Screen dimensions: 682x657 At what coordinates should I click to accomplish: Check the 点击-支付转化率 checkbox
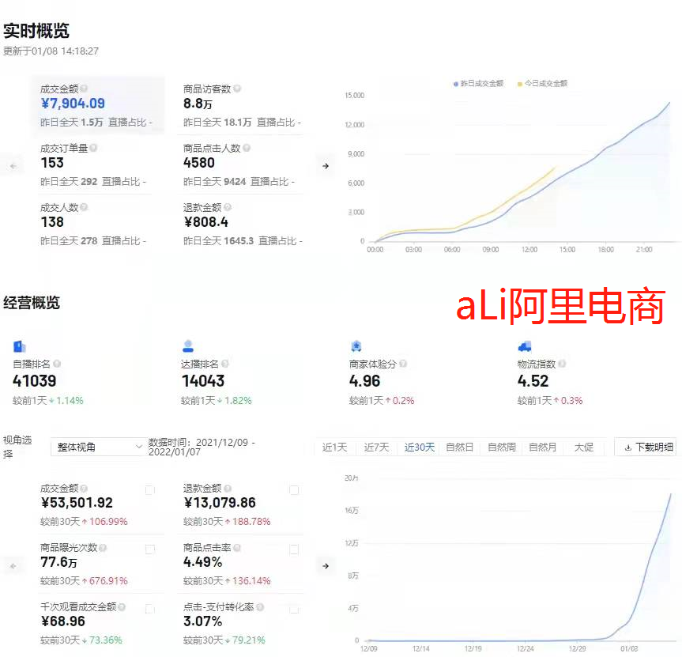coord(294,609)
